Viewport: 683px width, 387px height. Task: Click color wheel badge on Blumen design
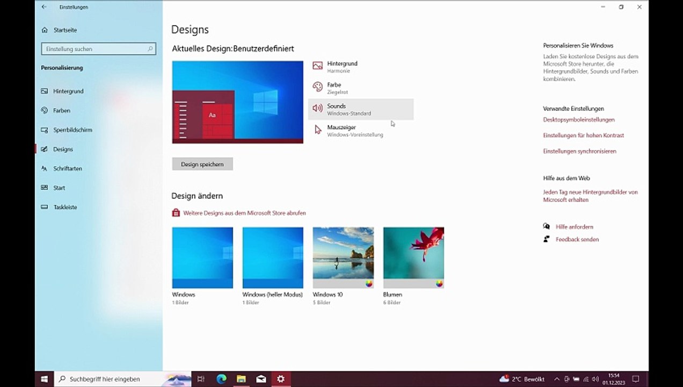pos(439,283)
